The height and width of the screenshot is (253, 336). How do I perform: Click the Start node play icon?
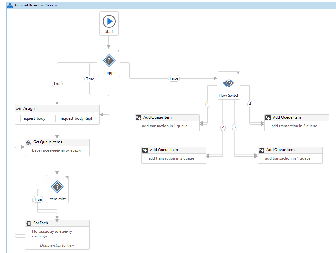point(109,21)
